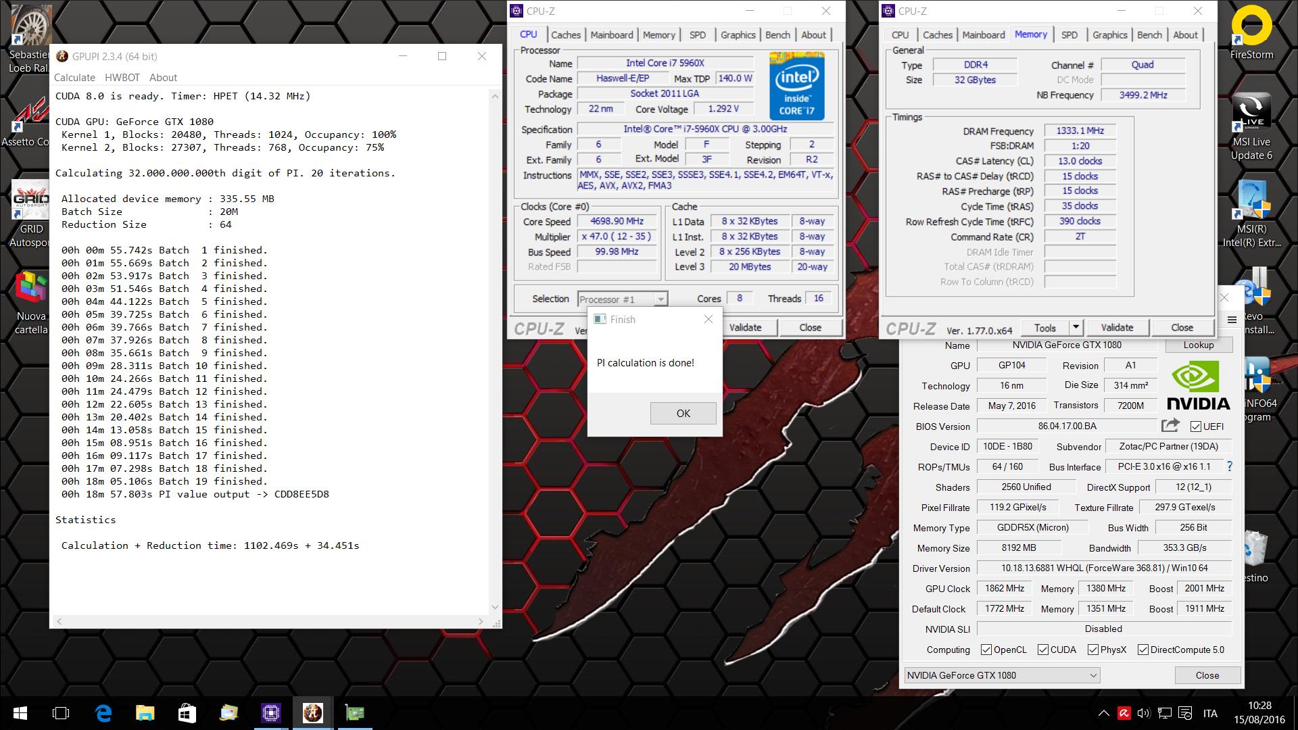Open the Tools dropdown arrow in right CPU-Z
This screenshot has width=1298, height=730.
click(1076, 327)
